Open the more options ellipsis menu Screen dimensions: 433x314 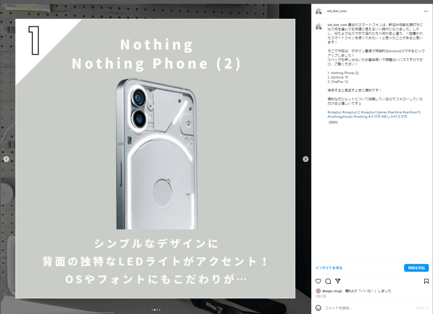[x=426, y=11]
